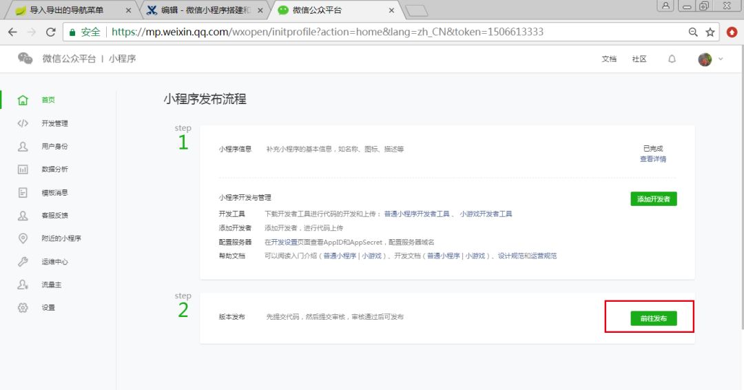Switch to the 编辑 - 微信小程序搭建 tab
This screenshot has height=390, width=744.
click(204, 10)
